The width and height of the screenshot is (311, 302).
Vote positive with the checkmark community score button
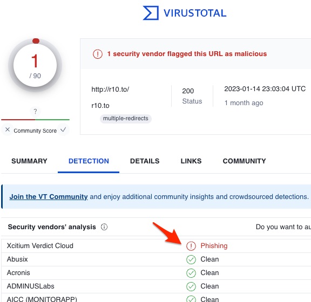coord(63,130)
